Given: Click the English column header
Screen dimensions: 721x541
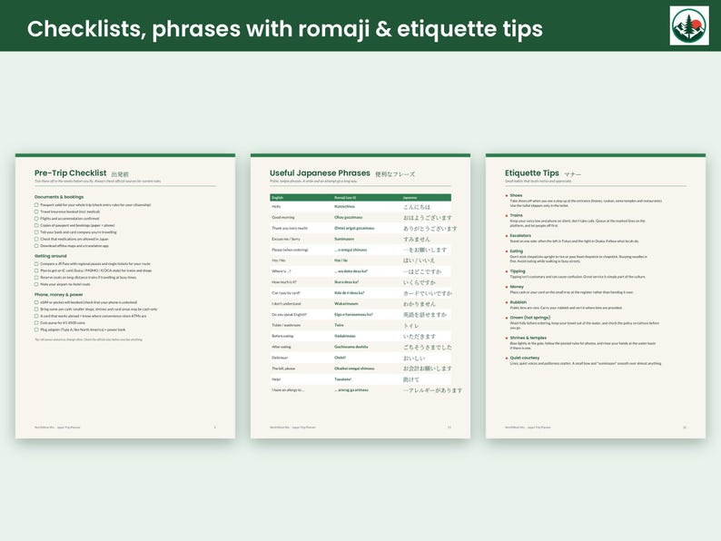Looking at the screenshot, I should click(x=277, y=198).
